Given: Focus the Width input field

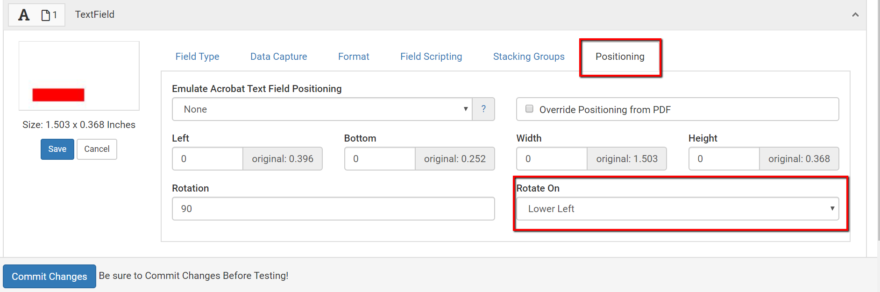Looking at the screenshot, I should 552,159.
